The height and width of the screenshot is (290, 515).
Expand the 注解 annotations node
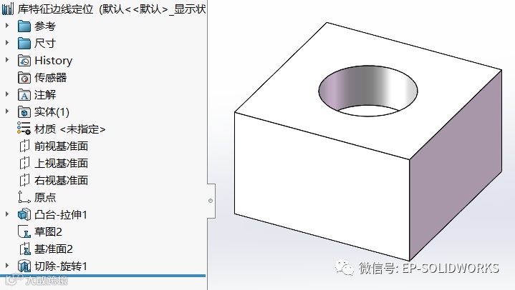[7, 94]
